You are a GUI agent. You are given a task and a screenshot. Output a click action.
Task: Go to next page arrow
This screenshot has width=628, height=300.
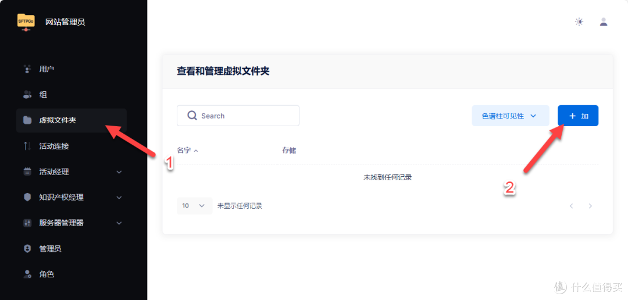click(x=590, y=206)
